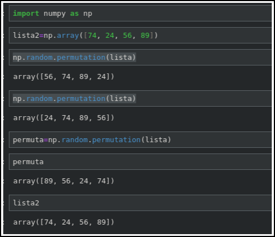Click the 'import numpy as np' code cell
The height and width of the screenshot is (237, 275).
pyautogui.click(x=140, y=14)
